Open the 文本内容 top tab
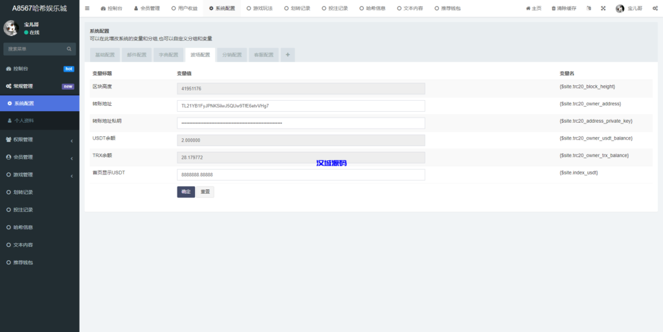 pyautogui.click(x=410, y=8)
